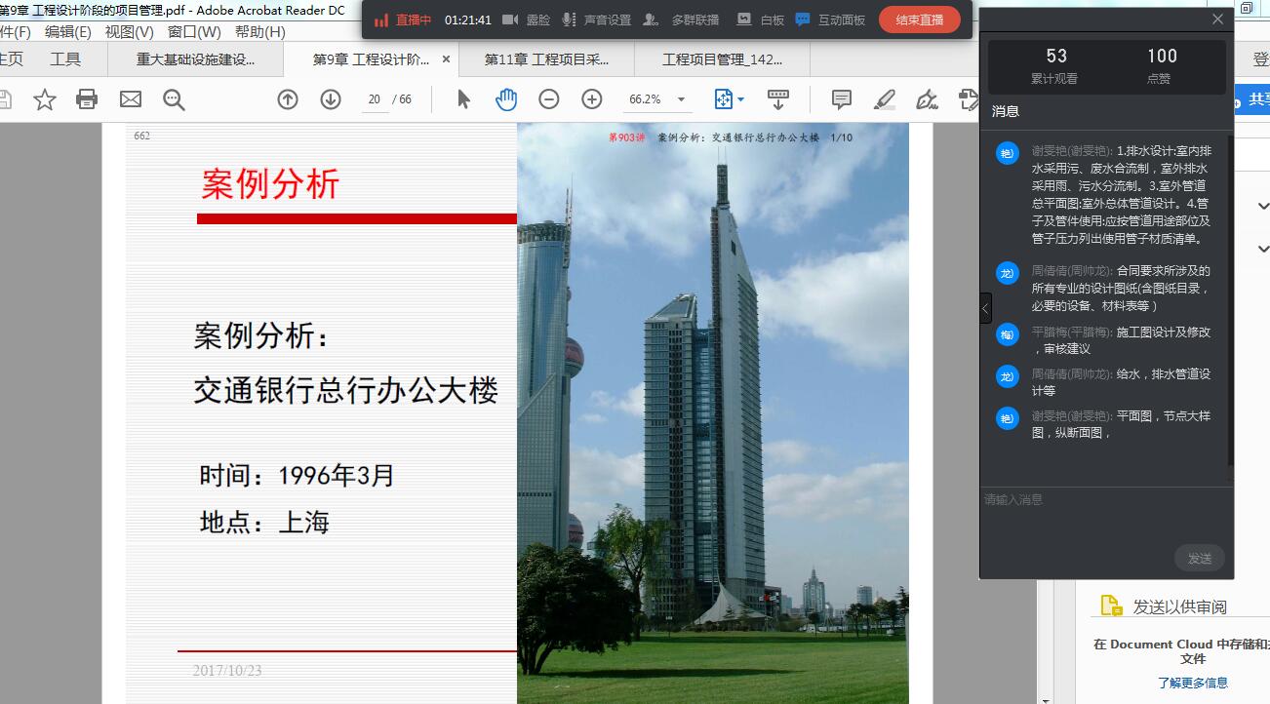
Task: Open the 窗口(W) menu
Action: tap(194, 32)
